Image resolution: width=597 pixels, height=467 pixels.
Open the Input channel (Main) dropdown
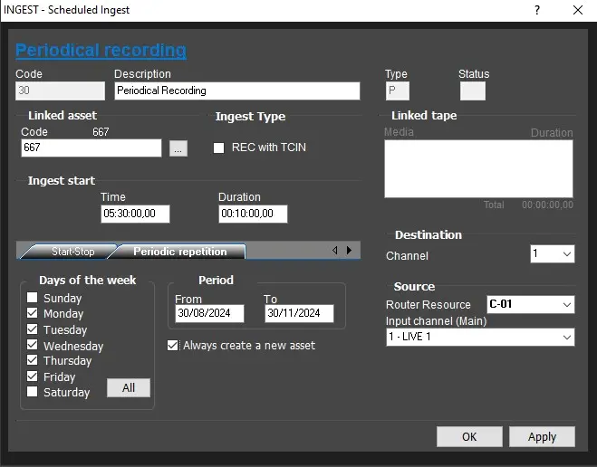[x=480, y=337]
